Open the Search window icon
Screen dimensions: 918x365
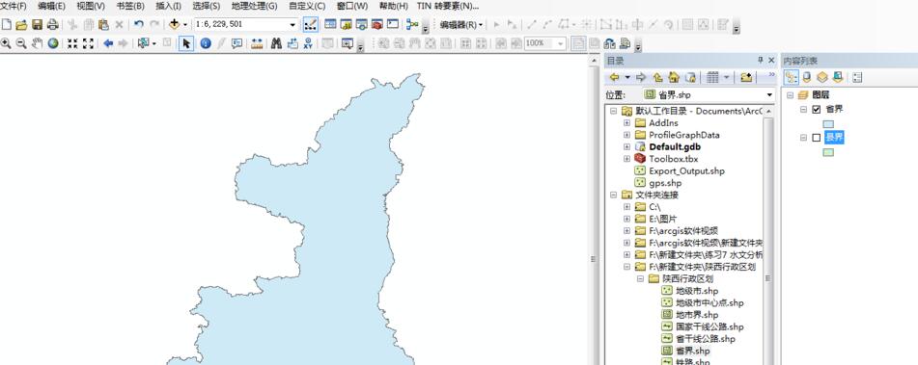pyautogui.click(x=361, y=24)
